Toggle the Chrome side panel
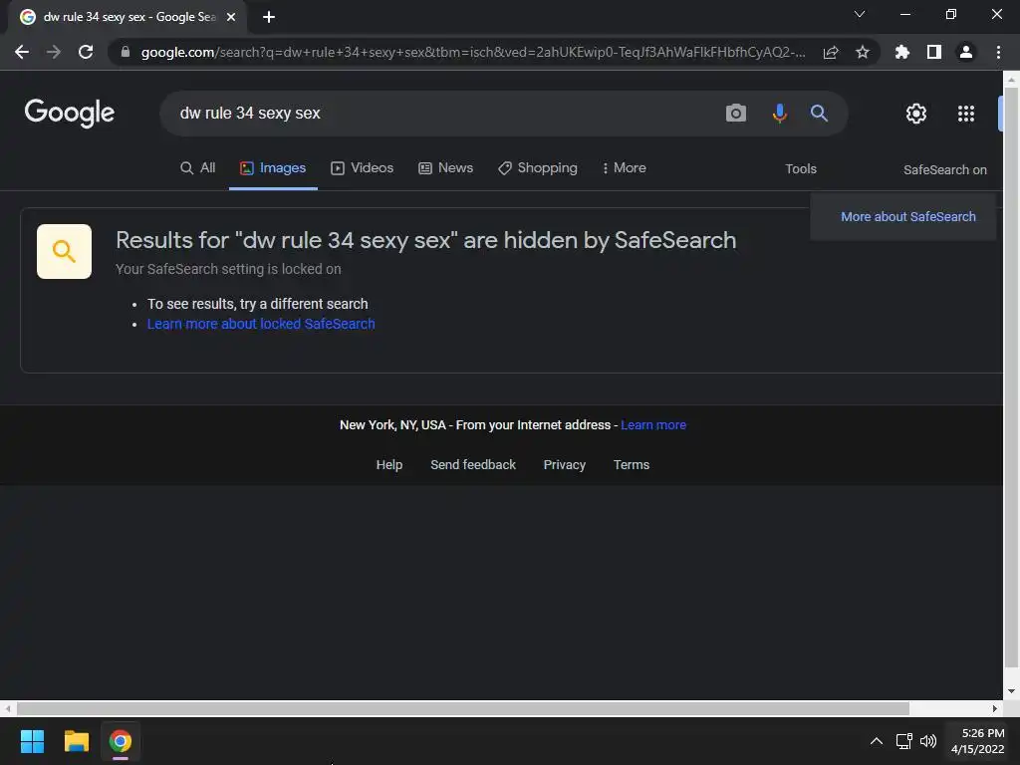 [934, 52]
